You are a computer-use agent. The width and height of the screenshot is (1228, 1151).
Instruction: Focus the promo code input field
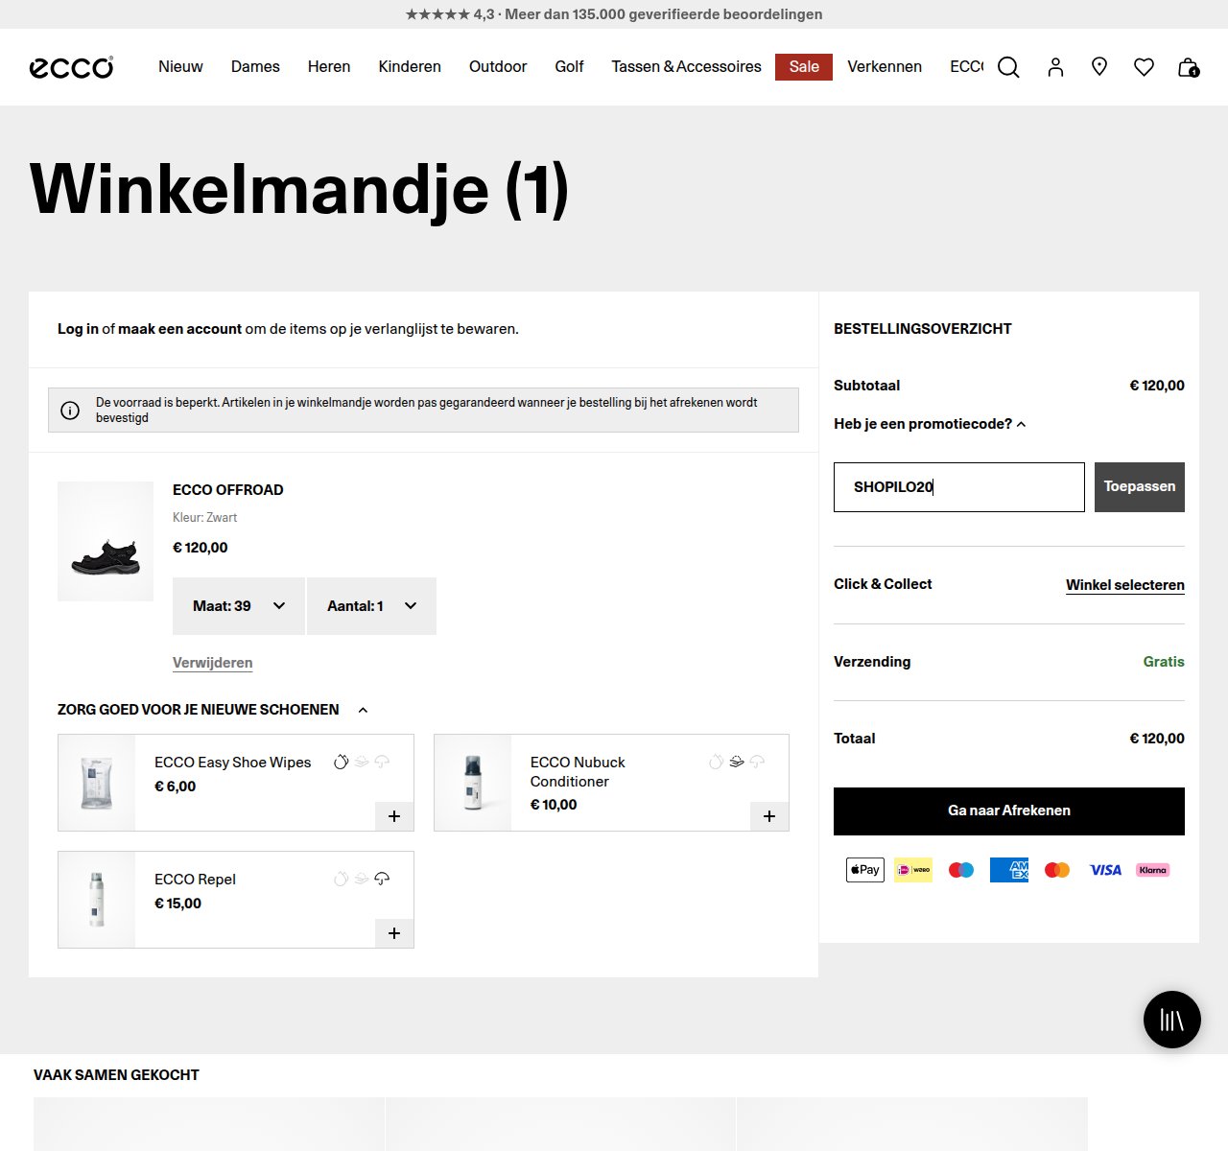point(959,487)
